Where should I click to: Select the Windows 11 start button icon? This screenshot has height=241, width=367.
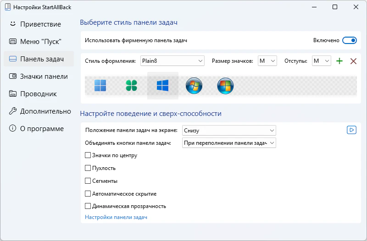coord(100,86)
